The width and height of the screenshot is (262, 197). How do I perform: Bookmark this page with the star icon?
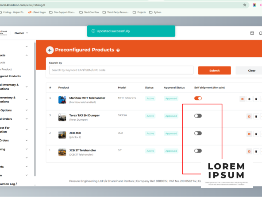point(245,5)
